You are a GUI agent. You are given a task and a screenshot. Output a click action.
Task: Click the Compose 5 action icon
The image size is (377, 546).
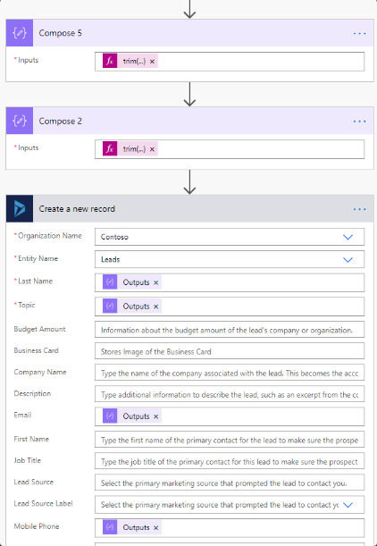[20, 33]
